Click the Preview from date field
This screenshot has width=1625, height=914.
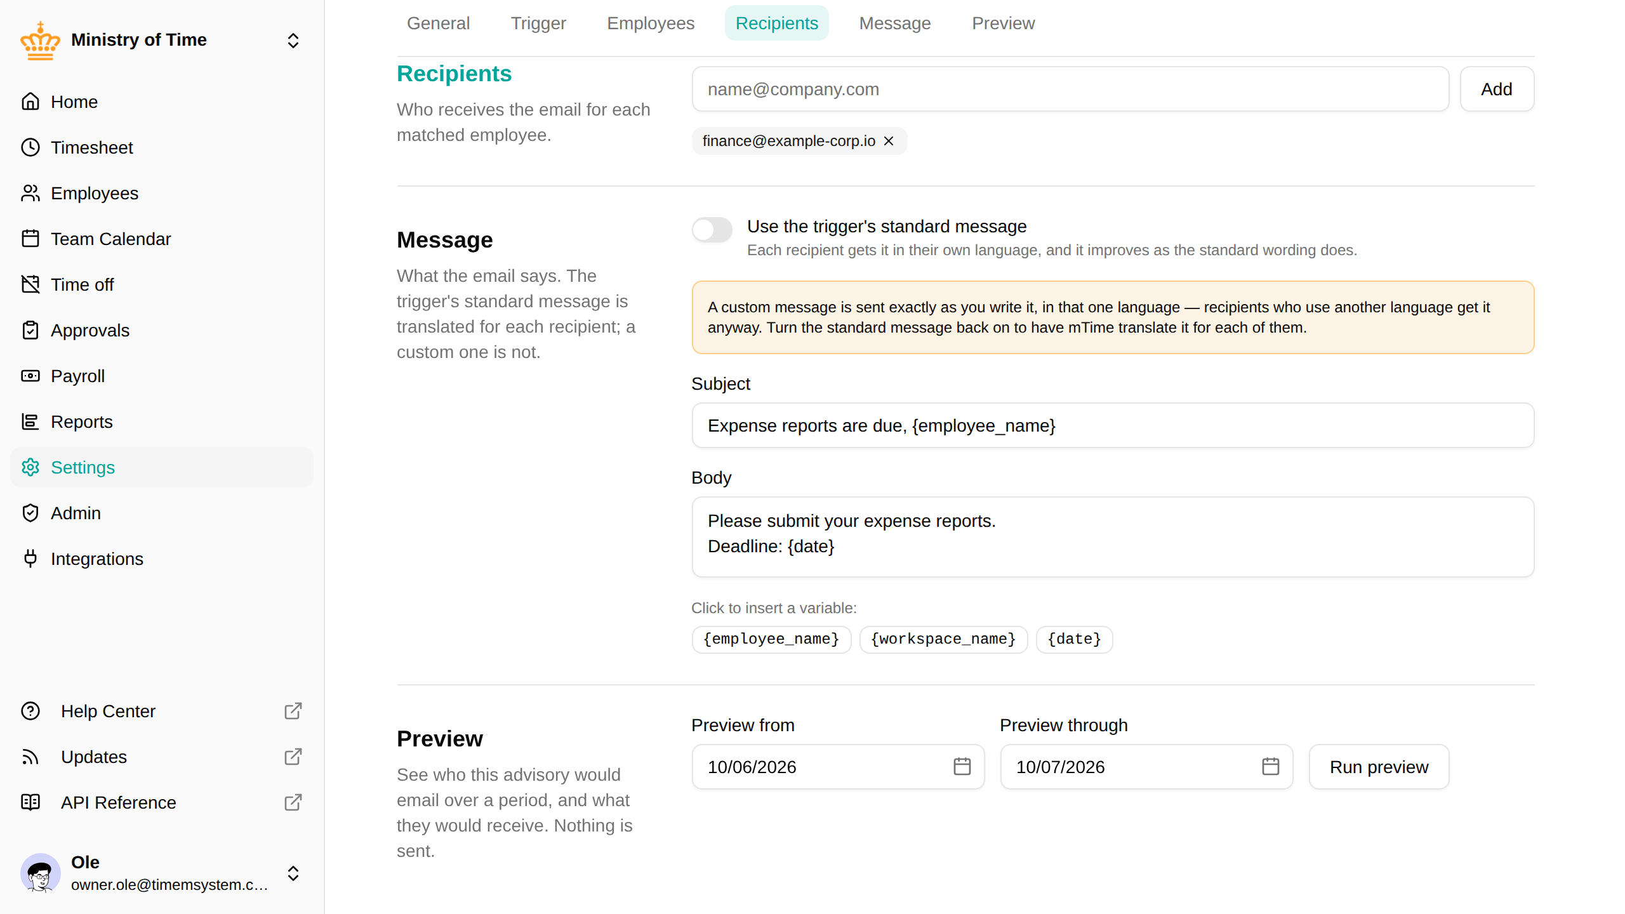[838, 767]
